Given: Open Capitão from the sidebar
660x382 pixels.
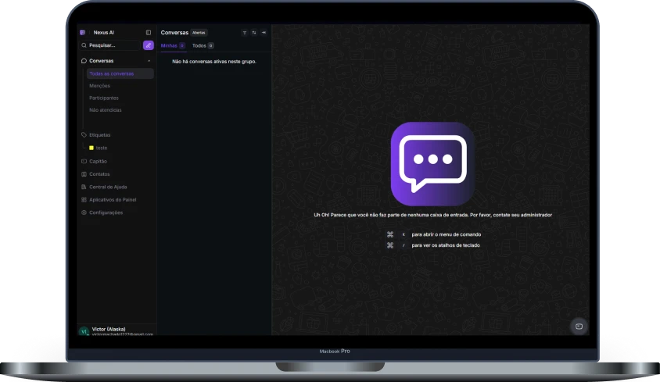Looking at the screenshot, I should click(x=98, y=161).
